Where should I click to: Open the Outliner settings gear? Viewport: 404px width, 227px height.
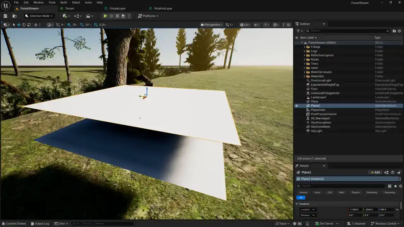pos(399,31)
